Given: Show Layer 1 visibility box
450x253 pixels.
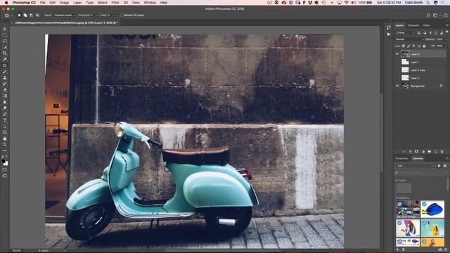Looking at the screenshot, I should pyautogui.click(x=397, y=62).
